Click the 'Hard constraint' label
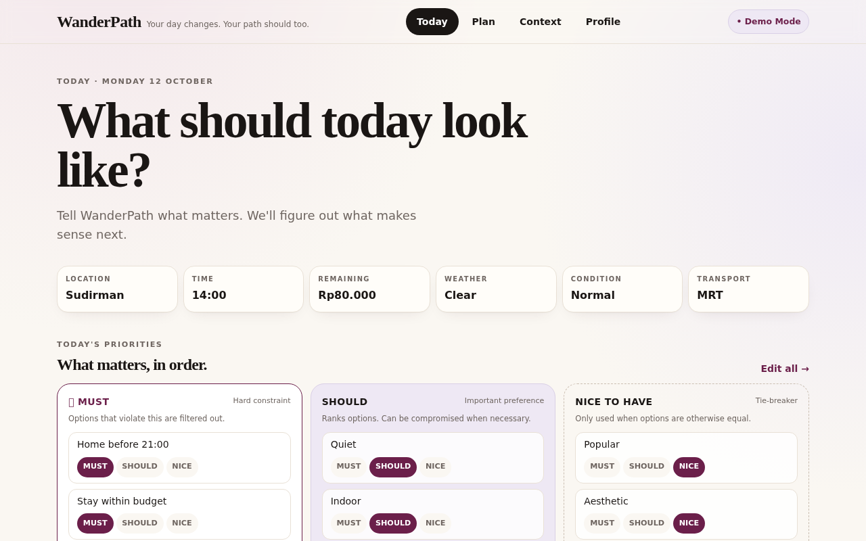The width and height of the screenshot is (866, 541). (x=262, y=401)
